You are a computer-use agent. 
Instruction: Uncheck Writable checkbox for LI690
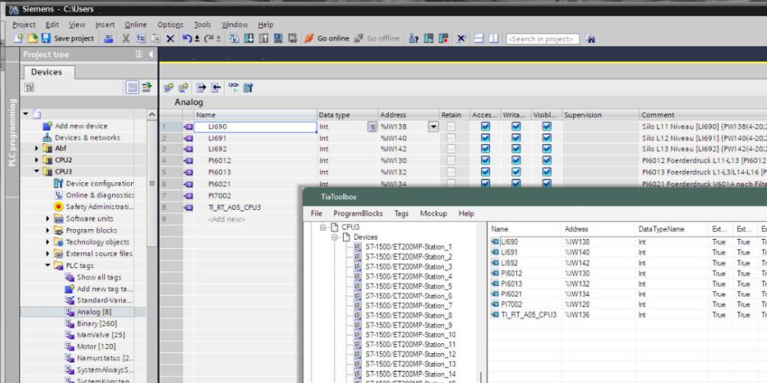point(516,126)
